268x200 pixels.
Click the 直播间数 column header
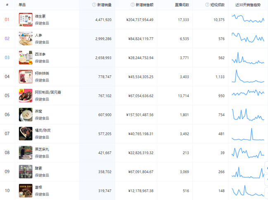pos(182,5)
